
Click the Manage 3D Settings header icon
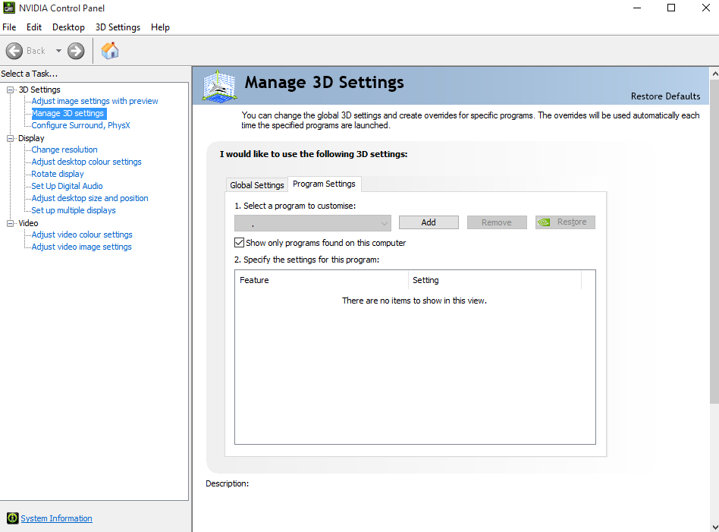click(219, 86)
